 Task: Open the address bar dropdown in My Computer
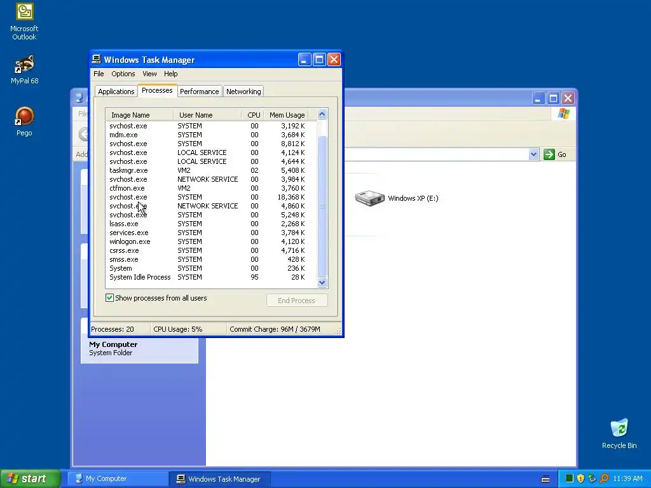tap(533, 154)
